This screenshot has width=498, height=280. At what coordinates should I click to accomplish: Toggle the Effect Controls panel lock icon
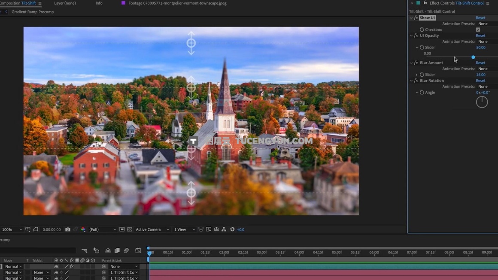[425, 3]
